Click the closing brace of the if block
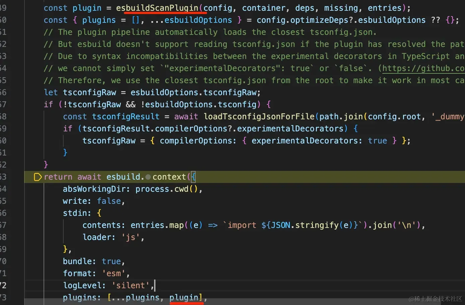This screenshot has height=305, width=465. [46, 165]
